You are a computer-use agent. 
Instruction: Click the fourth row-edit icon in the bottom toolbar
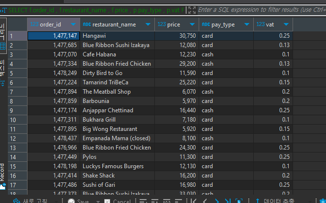178,201
